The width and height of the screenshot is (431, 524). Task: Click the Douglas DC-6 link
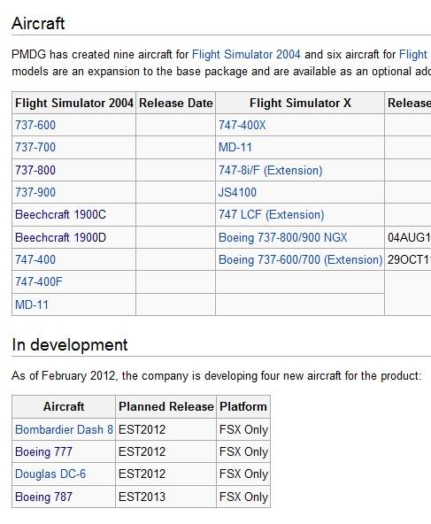pyautogui.click(x=50, y=474)
